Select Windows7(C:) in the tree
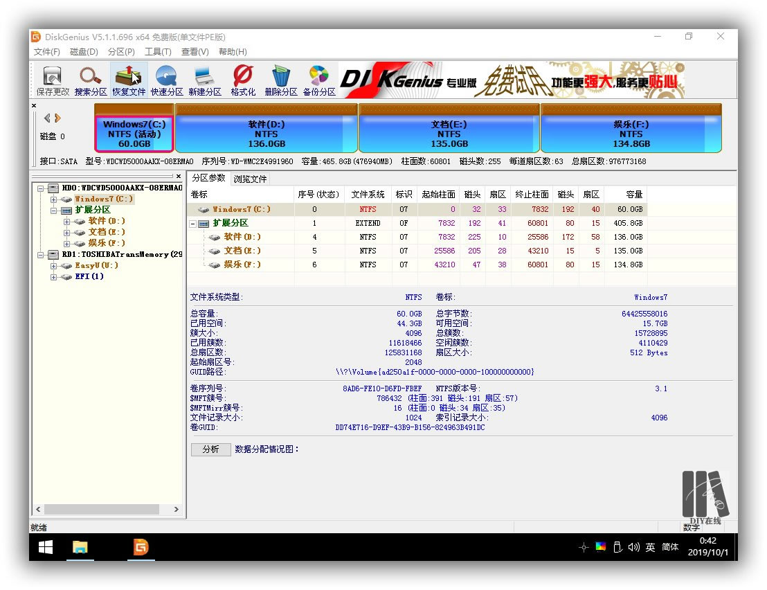Screen dimensions: 767x590 pyautogui.click(x=103, y=199)
